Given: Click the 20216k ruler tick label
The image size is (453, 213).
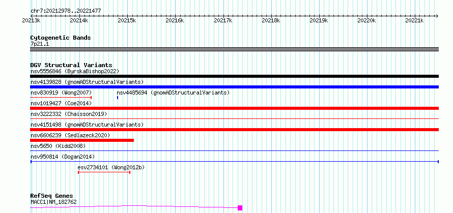Looking at the screenshot, I should [x=175, y=20].
